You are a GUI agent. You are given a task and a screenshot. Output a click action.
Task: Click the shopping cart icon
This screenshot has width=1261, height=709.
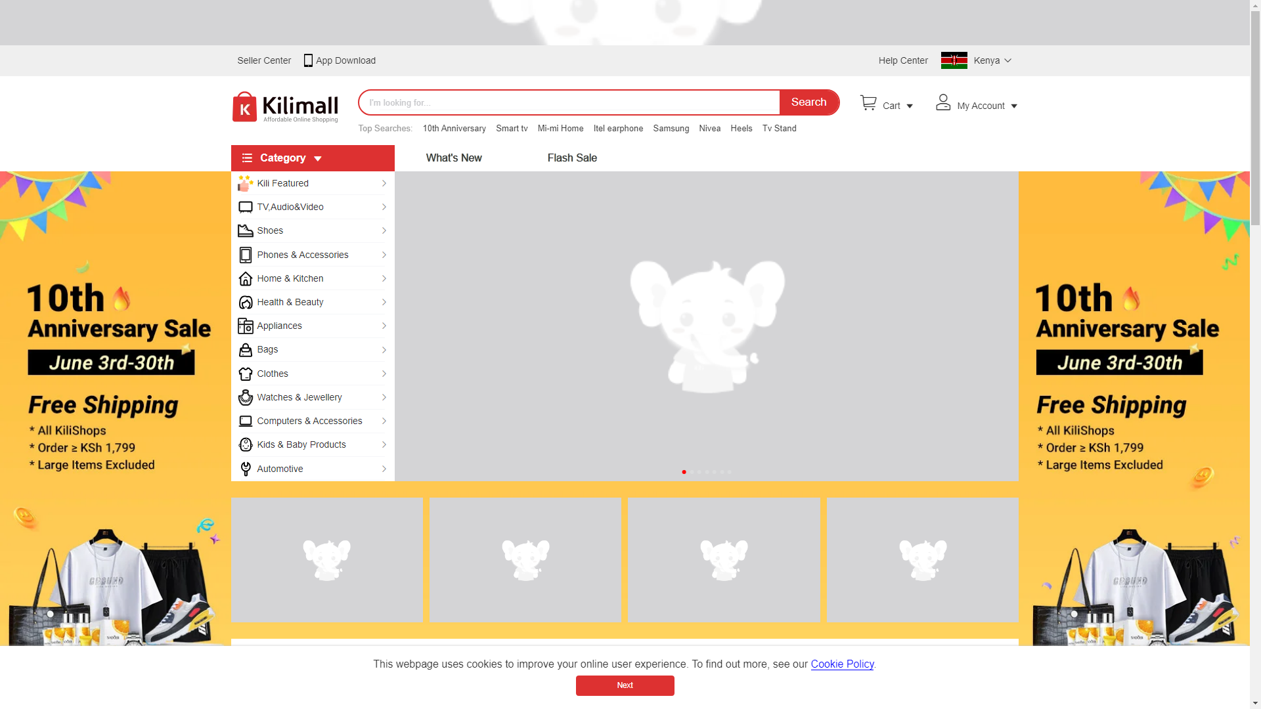tap(868, 103)
